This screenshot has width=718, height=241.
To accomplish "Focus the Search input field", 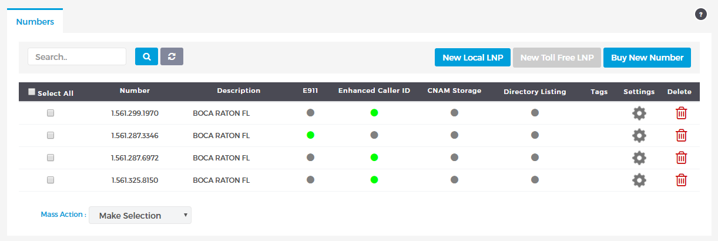I will pyautogui.click(x=77, y=56).
